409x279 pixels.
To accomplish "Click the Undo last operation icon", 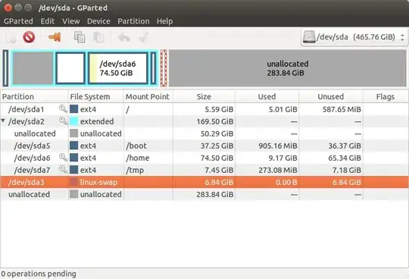I will pyautogui.click(x=124, y=37).
